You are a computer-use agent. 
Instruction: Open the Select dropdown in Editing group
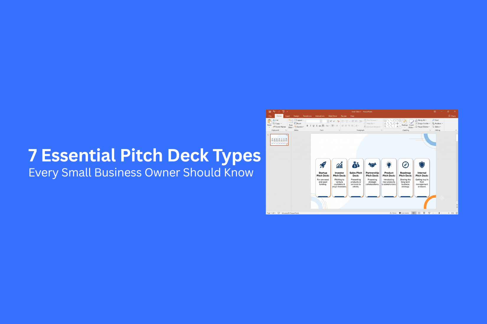click(x=437, y=127)
